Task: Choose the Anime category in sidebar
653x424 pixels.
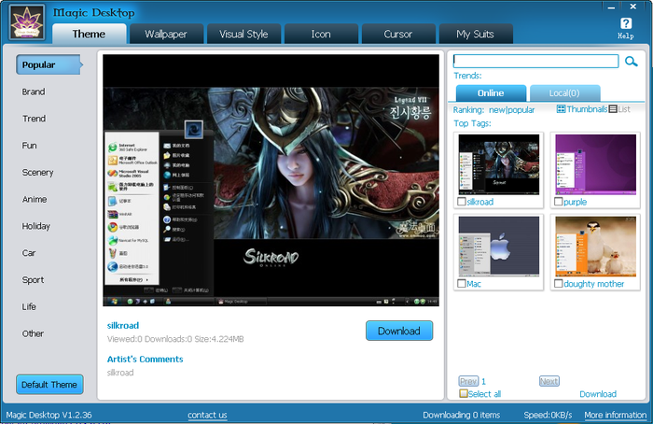Action: click(x=35, y=199)
